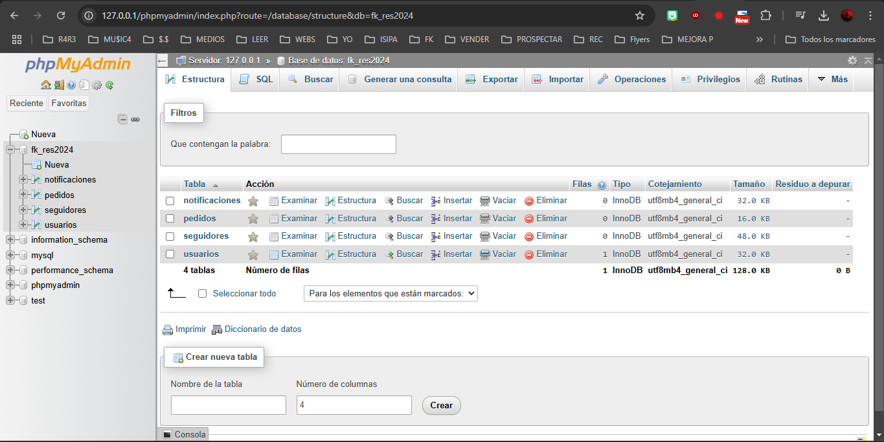The width and height of the screenshot is (884, 442).
Task: Open the Diccionario de datos link
Action: tap(262, 329)
